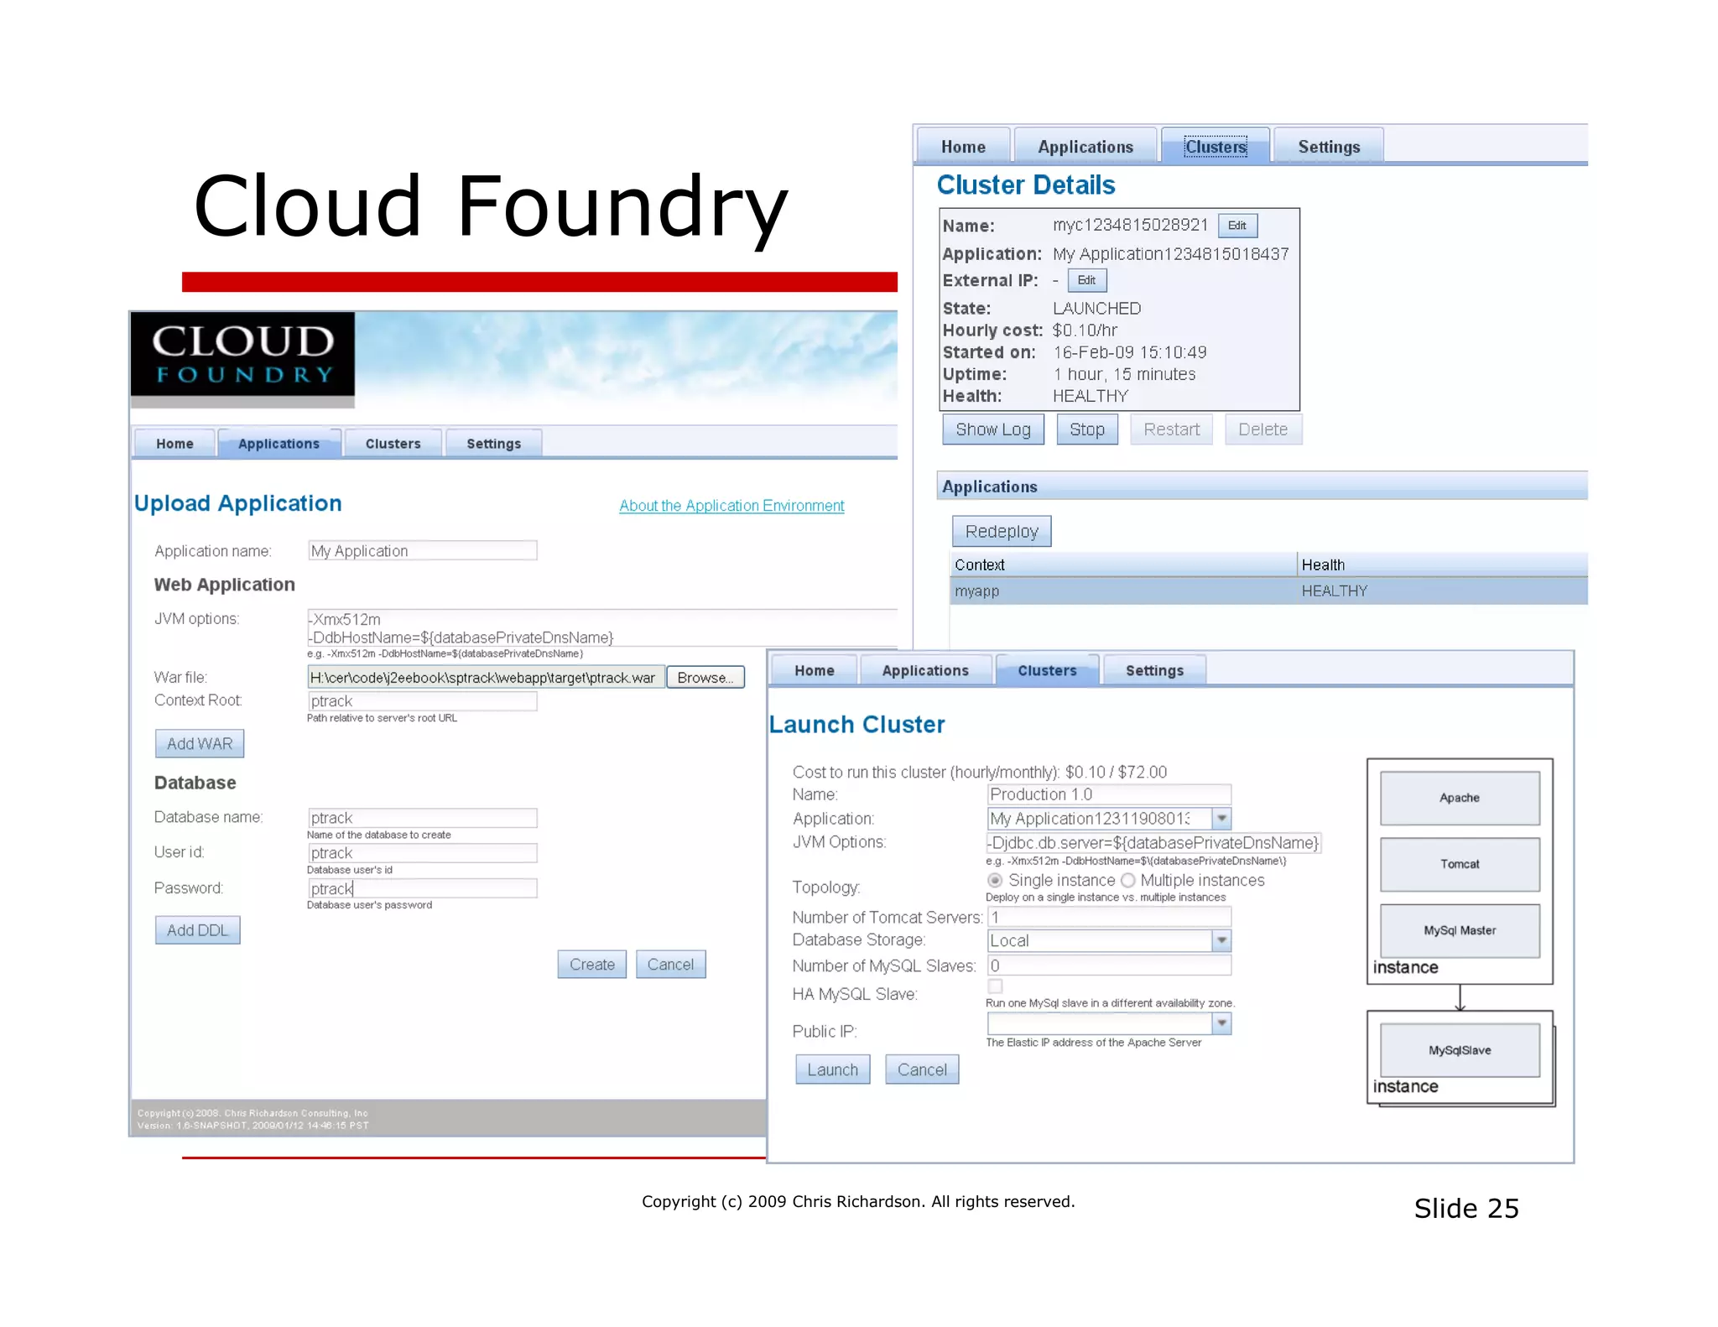Focus the database Password field
The height and width of the screenshot is (1327, 1718).
click(422, 888)
